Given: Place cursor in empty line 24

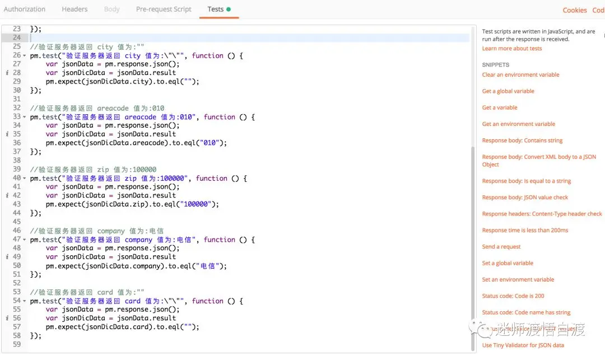Looking at the screenshot, I should point(250,38).
